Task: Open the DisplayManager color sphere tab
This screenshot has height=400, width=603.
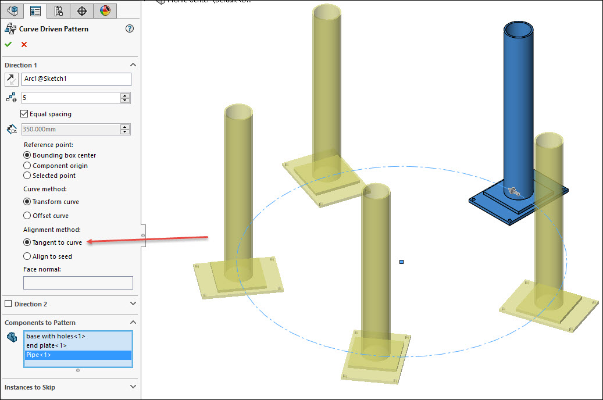Action: coord(105,11)
